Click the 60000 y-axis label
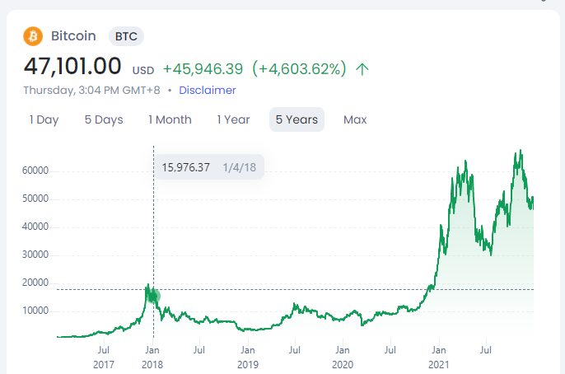565x374 pixels. click(x=35, y=171)
